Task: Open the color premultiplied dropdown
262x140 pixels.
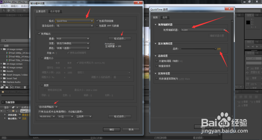Action: 73,48
